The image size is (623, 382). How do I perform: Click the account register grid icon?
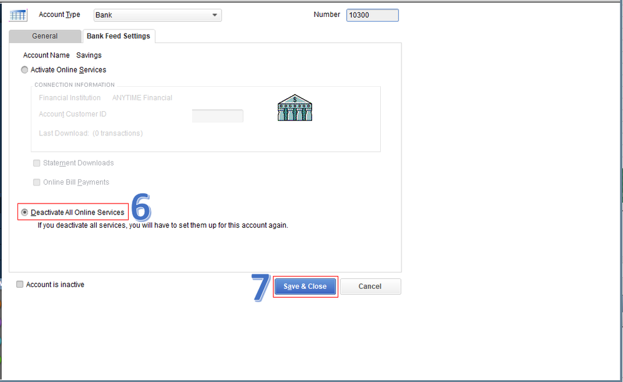click(x=18, y=15)
